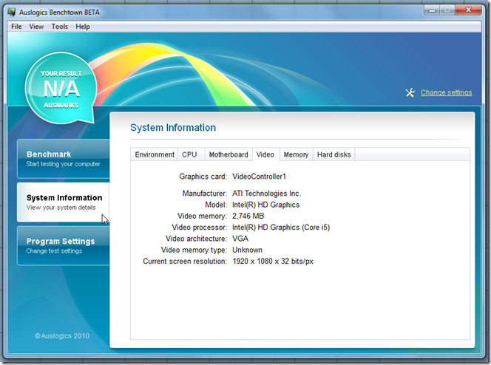
Task: Open the Tools menu
Action: [x=59, y=27]
